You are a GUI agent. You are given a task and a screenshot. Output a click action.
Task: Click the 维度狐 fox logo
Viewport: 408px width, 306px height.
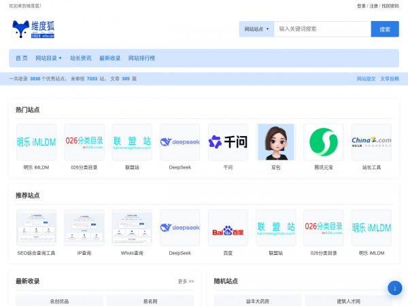pos(33,29)
